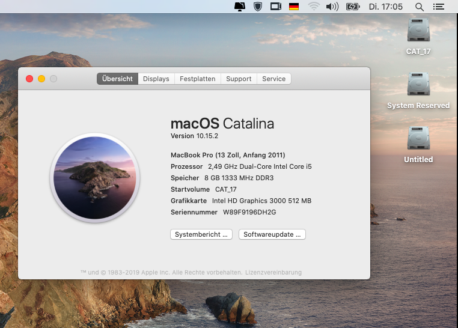458x328 pixels.
Task: Open Notification Center list icon
Action: pyautogui.click(x=438, y=7)
